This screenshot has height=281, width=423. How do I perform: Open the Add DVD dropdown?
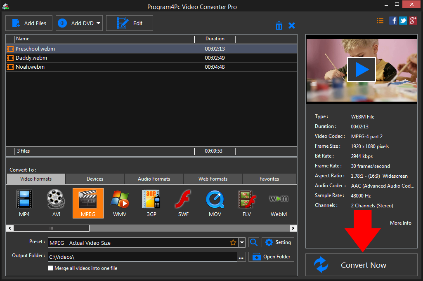click(98, 23)
